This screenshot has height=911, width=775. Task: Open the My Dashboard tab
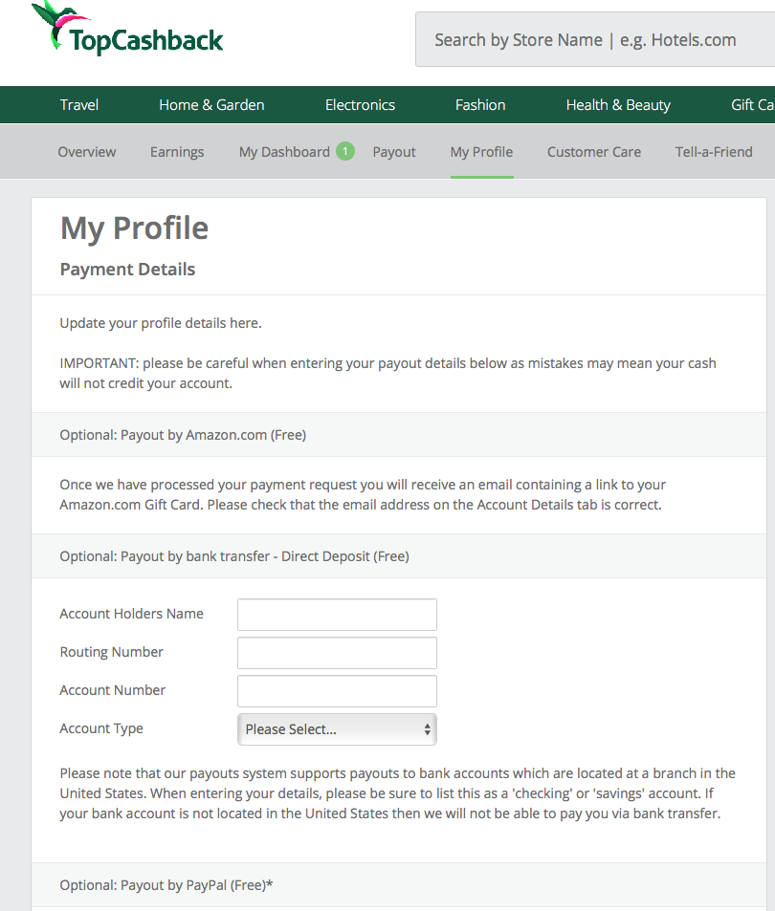coord(284,152)
